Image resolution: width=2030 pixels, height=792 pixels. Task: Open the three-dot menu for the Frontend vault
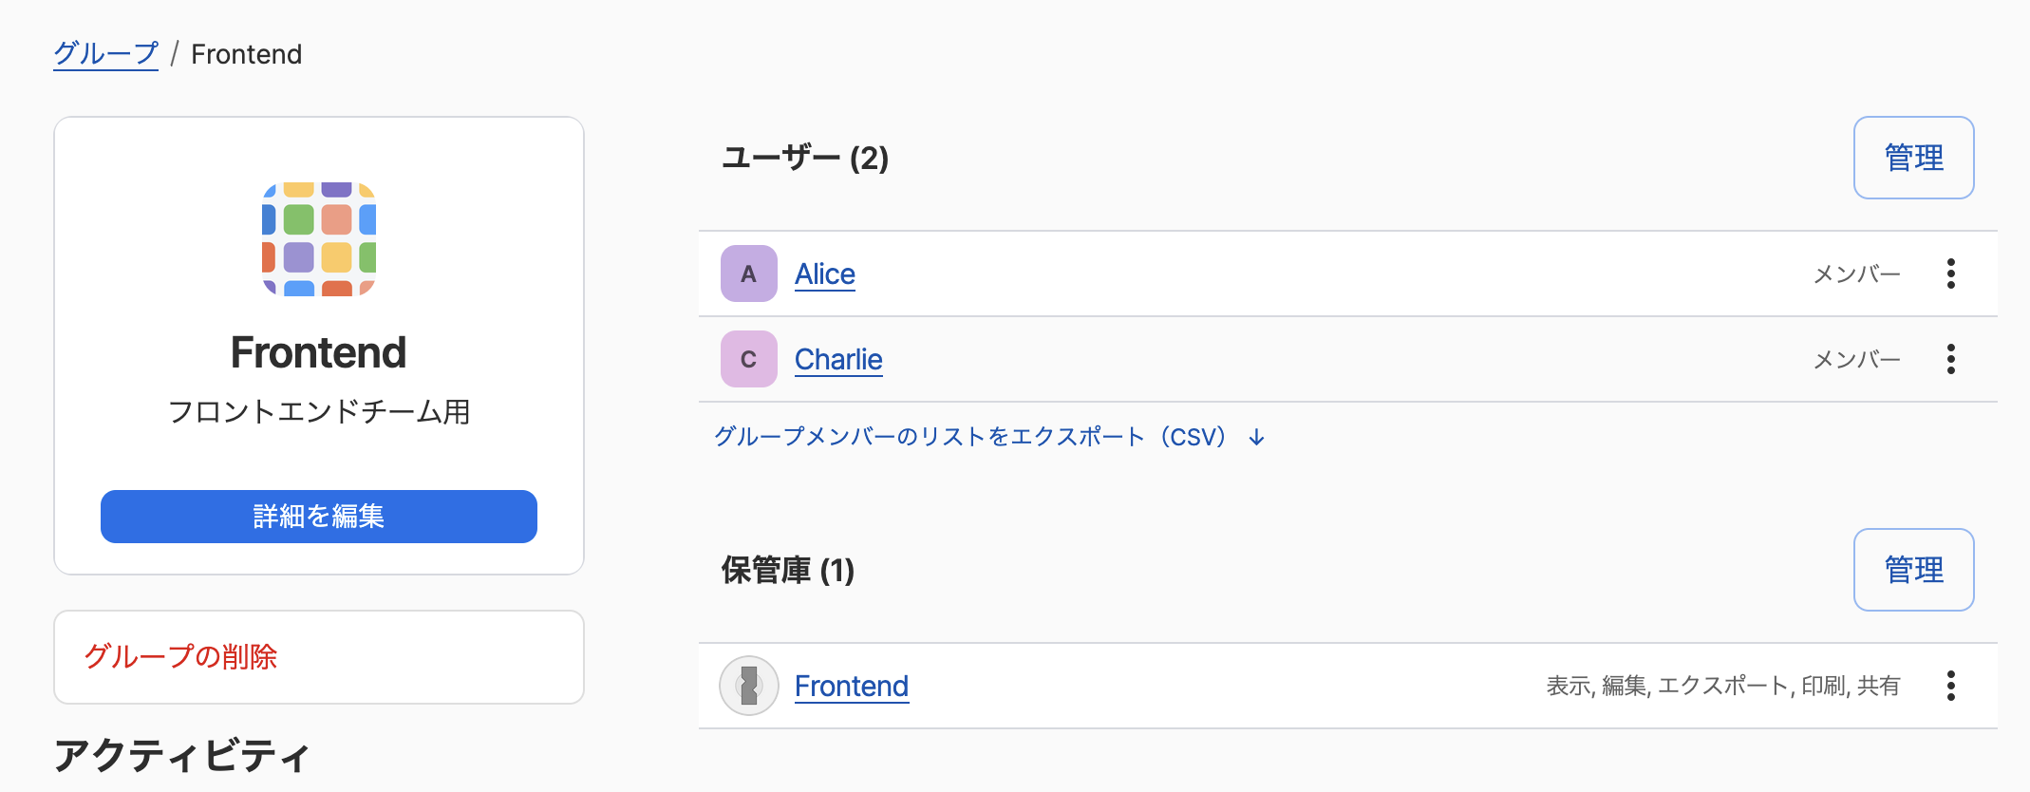tap(1951, 686)
